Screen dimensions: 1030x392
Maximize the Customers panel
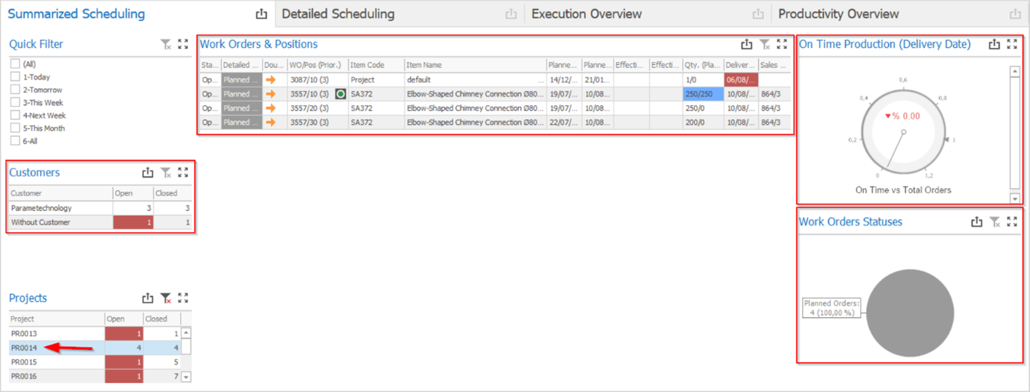(x=183, y=173)
